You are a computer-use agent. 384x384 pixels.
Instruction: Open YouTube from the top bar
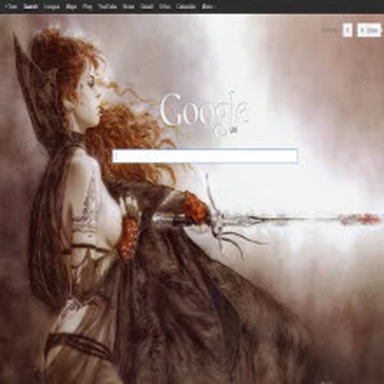108,6
